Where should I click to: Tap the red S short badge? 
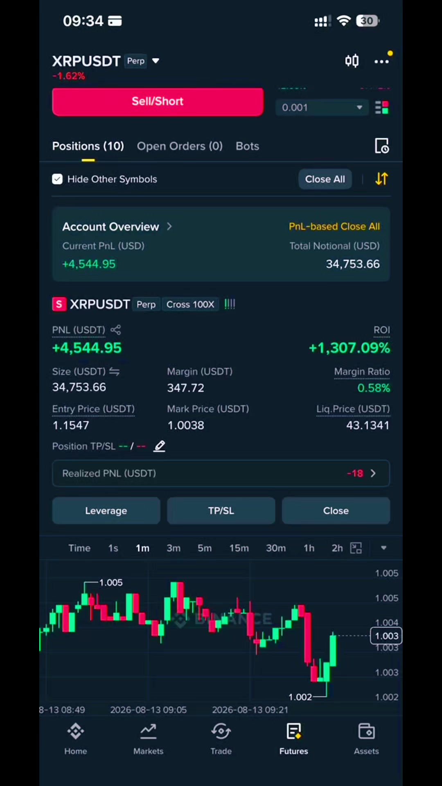pyautogui.click(x=59, y=304)
